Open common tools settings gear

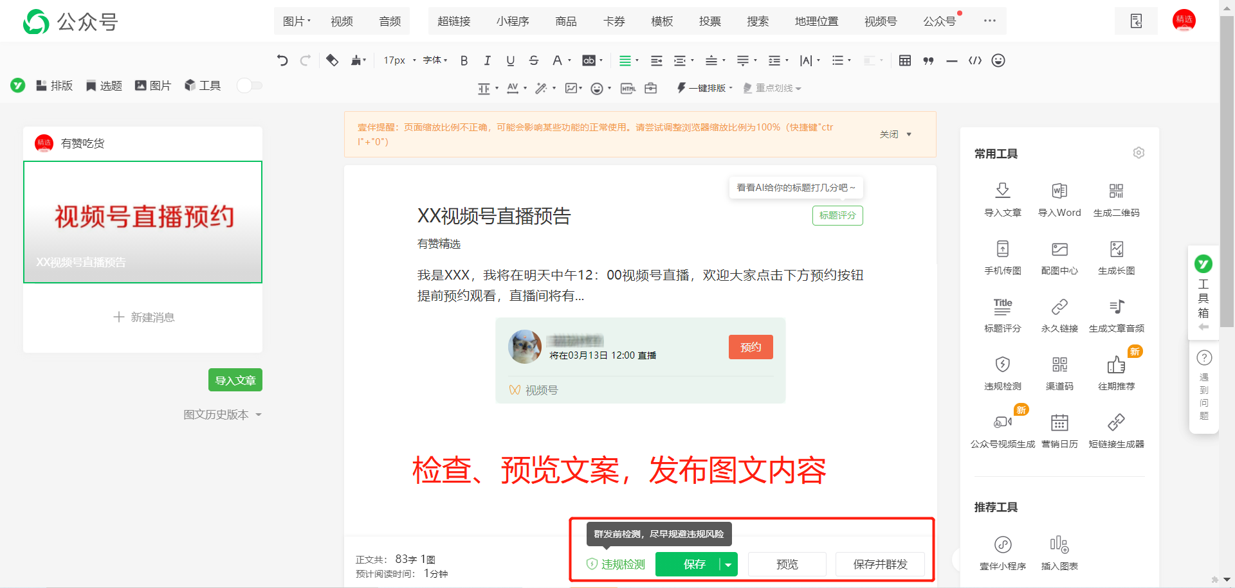click(x=1139, y=153)
